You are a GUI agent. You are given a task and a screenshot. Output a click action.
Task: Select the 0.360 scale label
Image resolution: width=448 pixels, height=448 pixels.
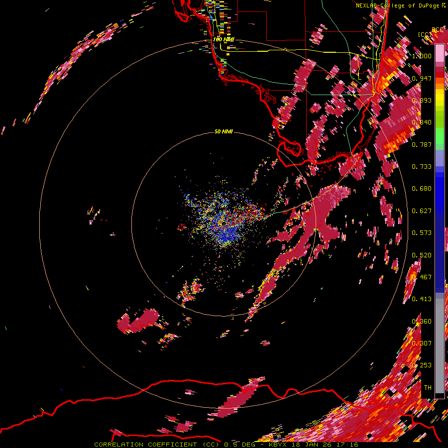422,322
